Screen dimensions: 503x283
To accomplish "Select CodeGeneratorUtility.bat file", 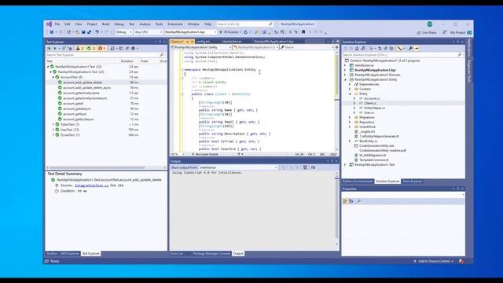I will tap(376, 145).
